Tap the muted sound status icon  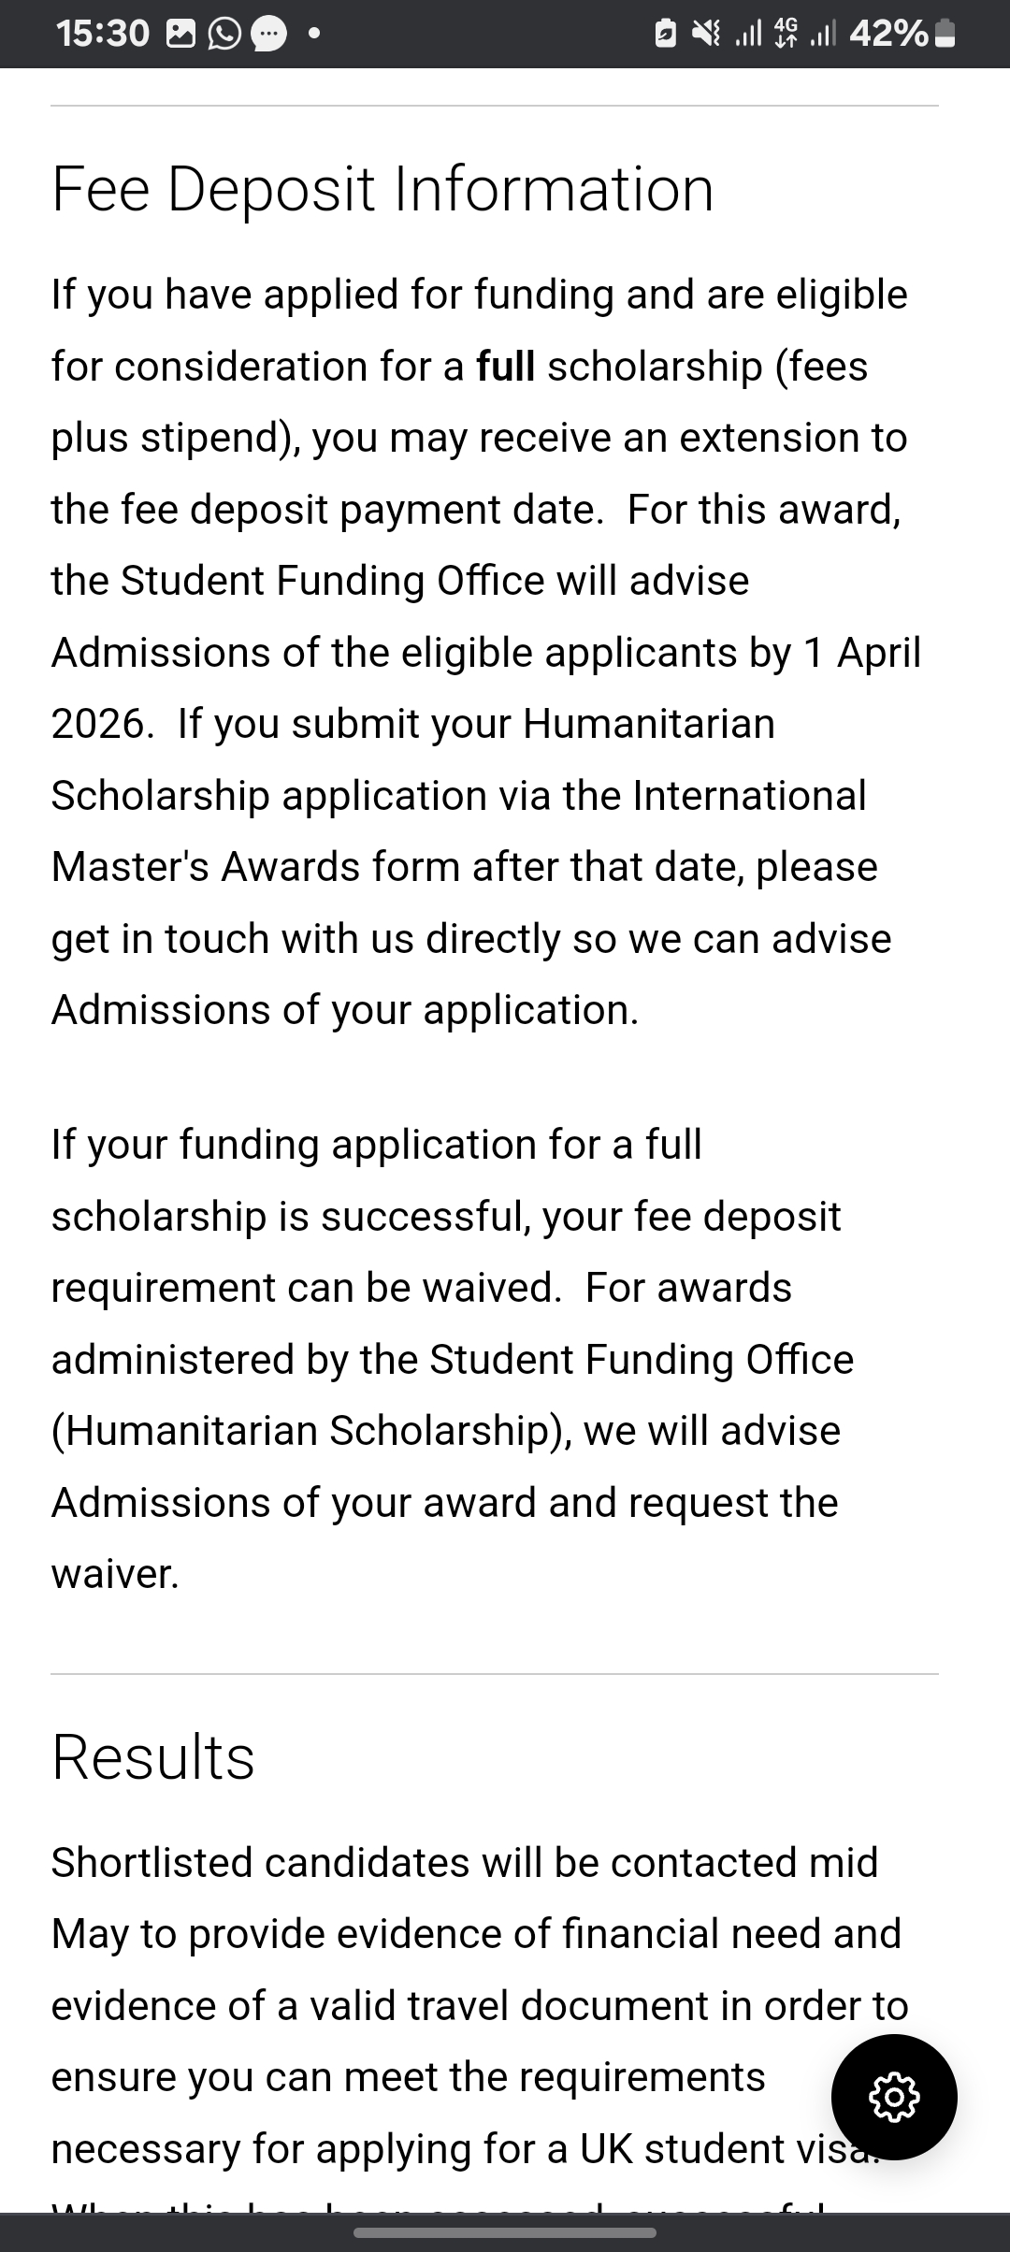[706, 35]
